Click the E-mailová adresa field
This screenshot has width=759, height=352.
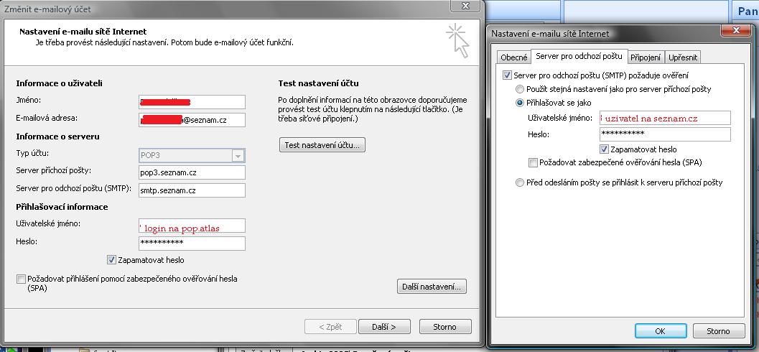pos(192,120)
